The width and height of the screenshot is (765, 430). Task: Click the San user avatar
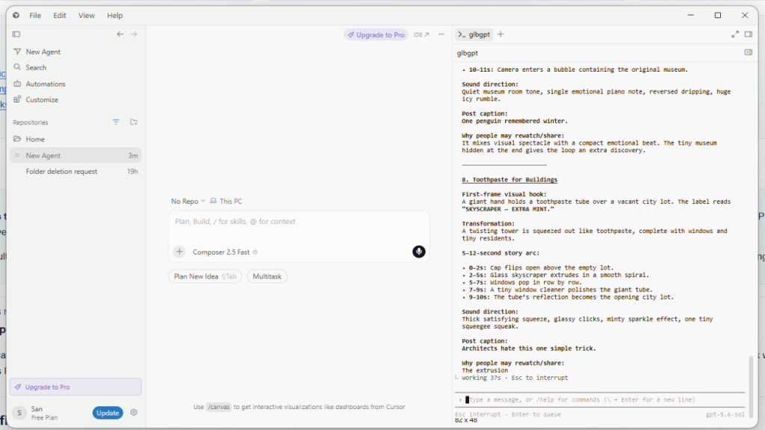[19, 413]
